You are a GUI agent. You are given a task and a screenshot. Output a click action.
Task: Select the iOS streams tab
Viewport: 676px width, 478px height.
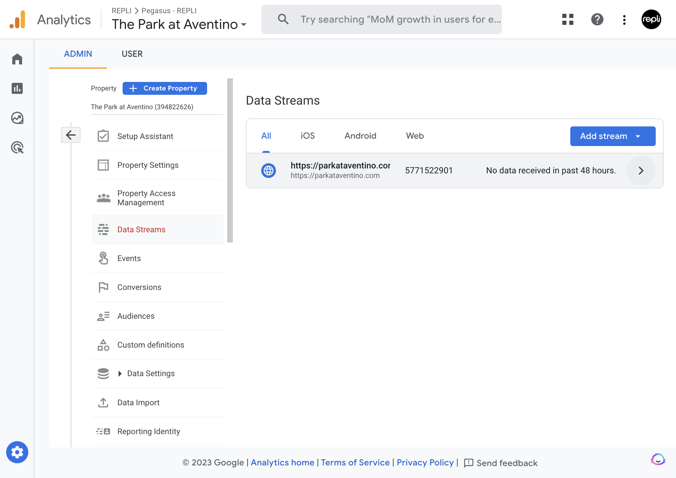click(x=308, y=136)
